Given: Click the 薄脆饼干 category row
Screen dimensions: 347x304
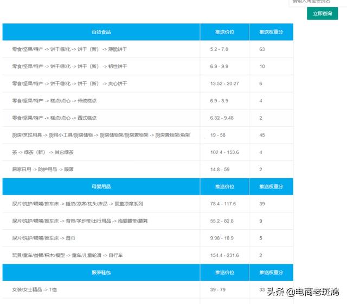Looking at the screenshot, I should (148, 49).
